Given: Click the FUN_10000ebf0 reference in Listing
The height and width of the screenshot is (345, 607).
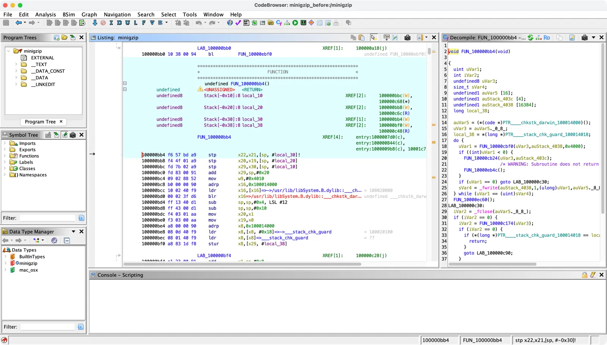Looking at the screenshot, I should pyautogui.click(x=255, y=54).
